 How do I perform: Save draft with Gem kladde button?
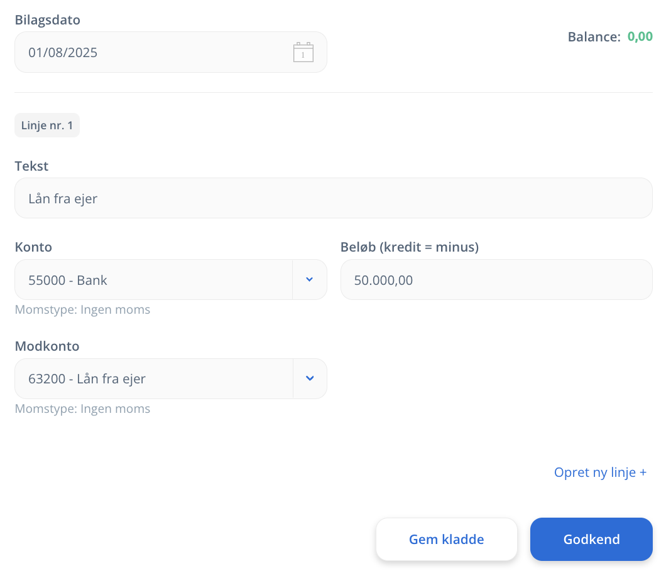pyautogui.click(x=446, y=539)
